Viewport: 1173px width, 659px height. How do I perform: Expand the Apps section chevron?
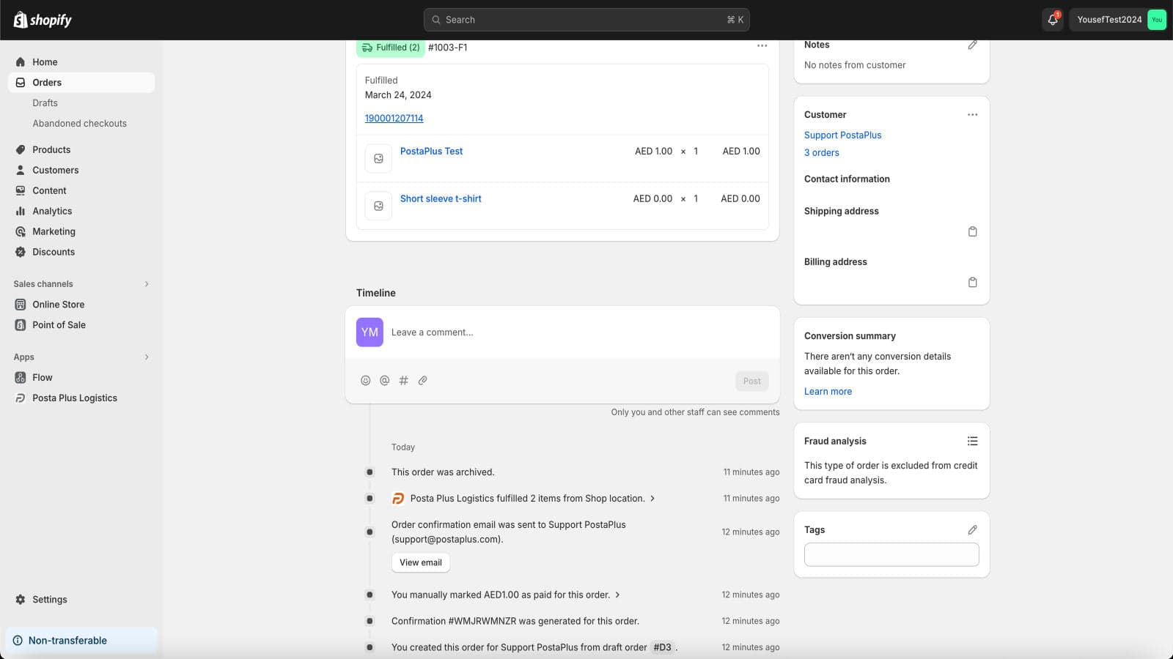pos(147,357)
